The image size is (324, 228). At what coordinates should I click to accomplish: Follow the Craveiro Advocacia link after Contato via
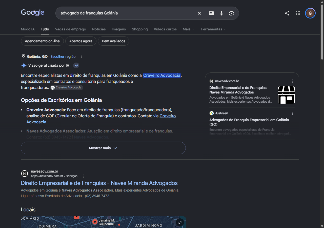pyautogui.click(x=101, y=119)
